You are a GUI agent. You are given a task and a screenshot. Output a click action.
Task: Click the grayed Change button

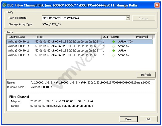point(144,18)
